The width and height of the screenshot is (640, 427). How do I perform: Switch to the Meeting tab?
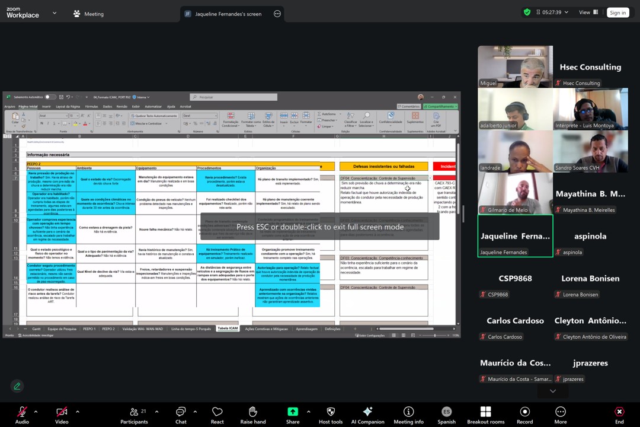click(x=88, y=14)
